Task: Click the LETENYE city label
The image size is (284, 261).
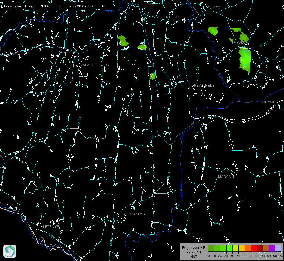Action: [51, 227]
